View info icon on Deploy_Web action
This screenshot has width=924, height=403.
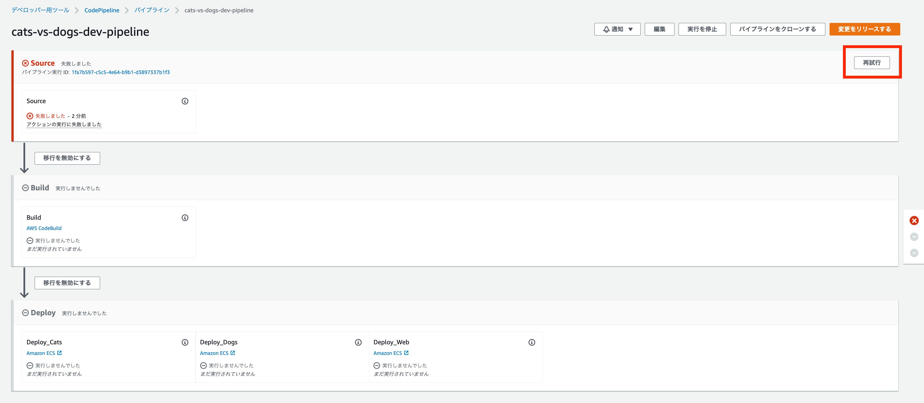(x=532, y=342)
